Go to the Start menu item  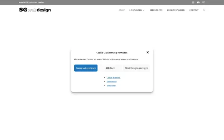(122, 10)
